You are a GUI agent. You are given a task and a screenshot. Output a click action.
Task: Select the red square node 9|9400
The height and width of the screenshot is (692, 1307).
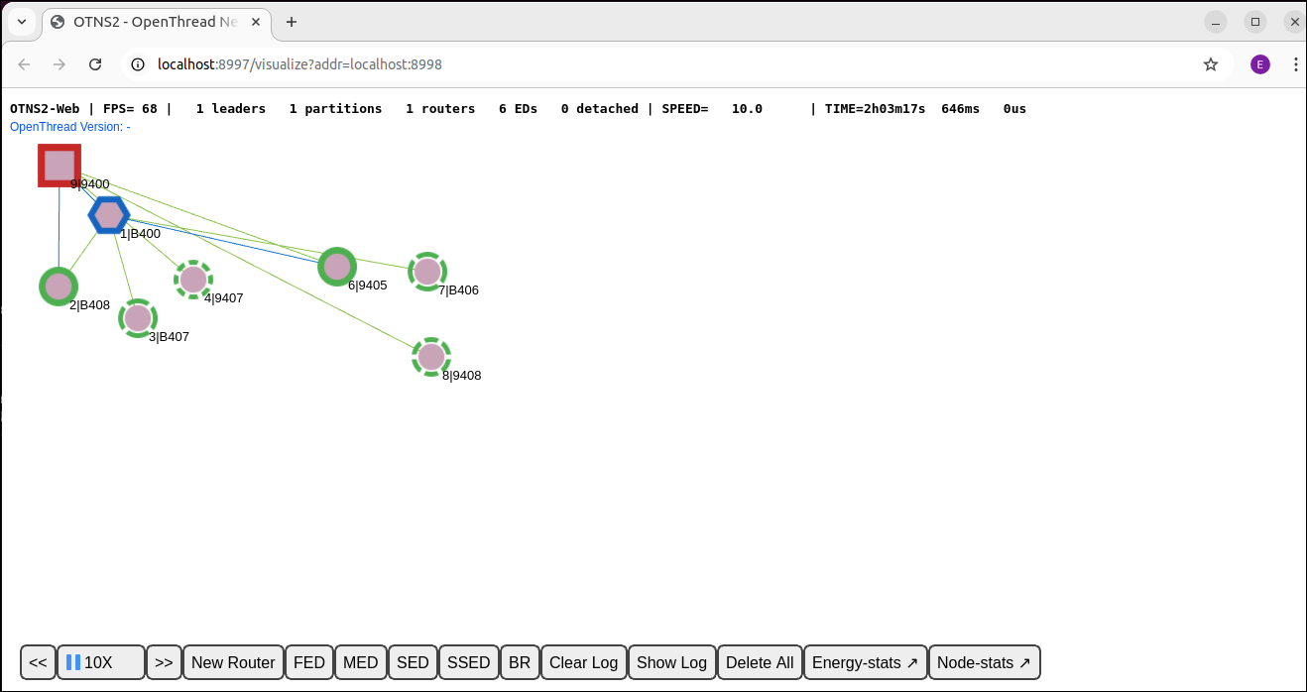(59, 166)
